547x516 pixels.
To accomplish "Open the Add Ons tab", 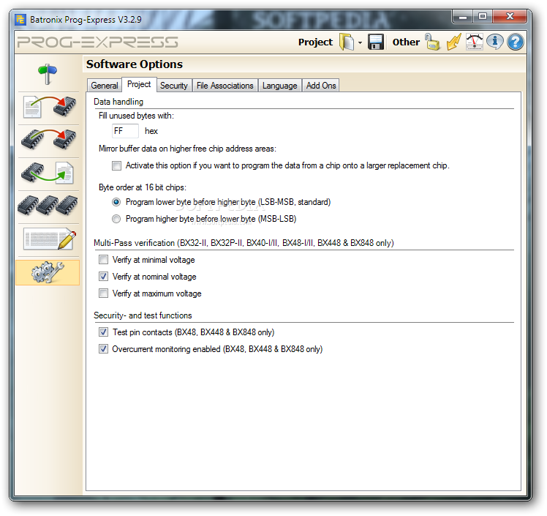I will coord(321,85).
